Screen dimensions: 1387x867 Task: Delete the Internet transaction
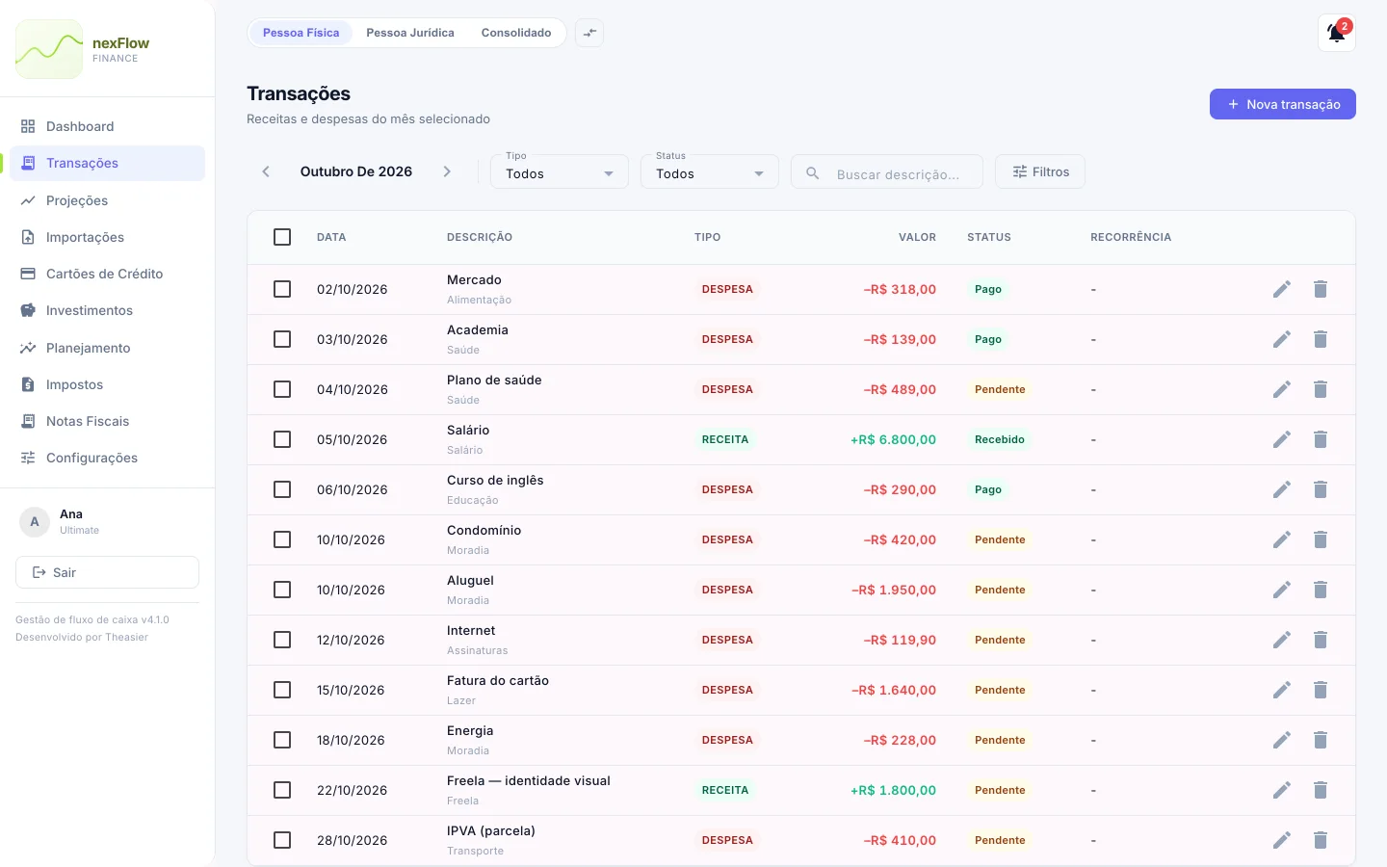tap(1321, 640)
